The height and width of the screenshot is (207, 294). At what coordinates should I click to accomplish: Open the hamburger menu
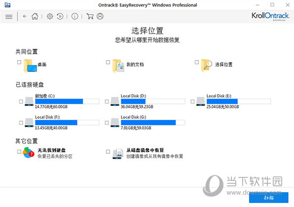pos(9,17)
